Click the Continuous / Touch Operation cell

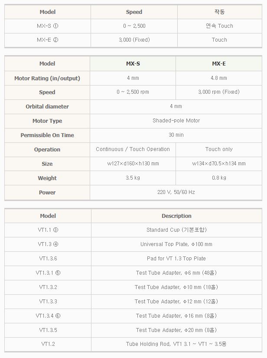(x=133, y=149)
